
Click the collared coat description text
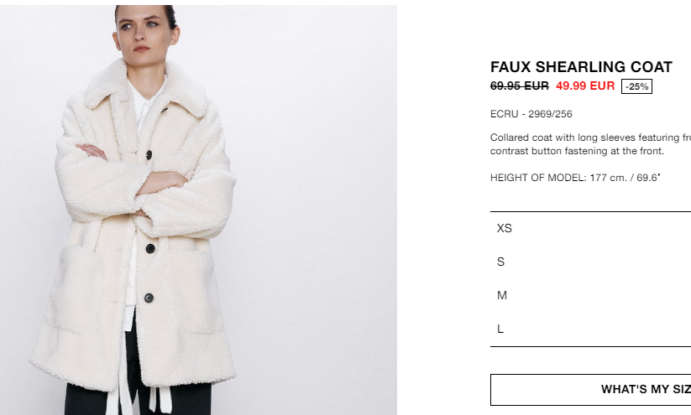click(590, 144)
